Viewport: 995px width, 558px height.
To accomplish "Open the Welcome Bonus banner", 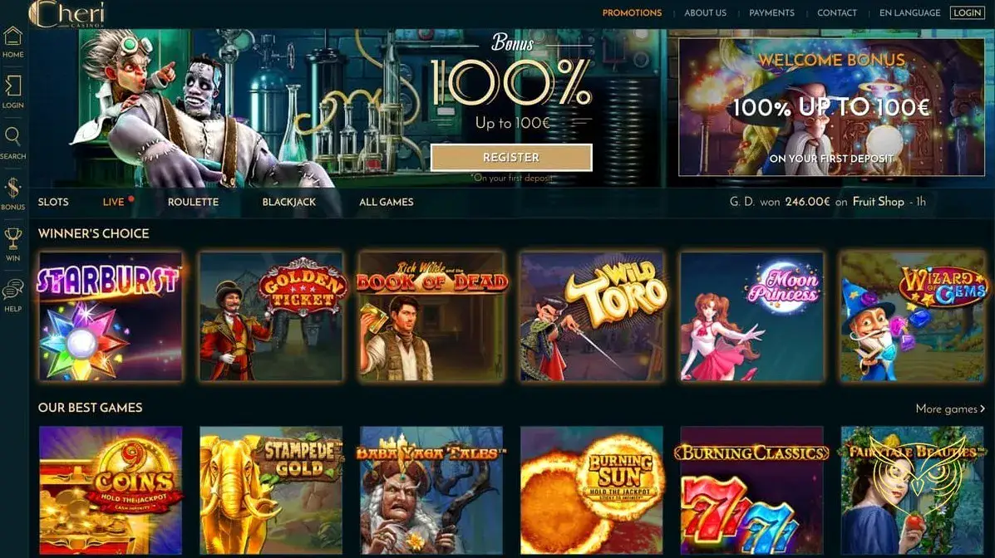I will (x=831, y=106).
